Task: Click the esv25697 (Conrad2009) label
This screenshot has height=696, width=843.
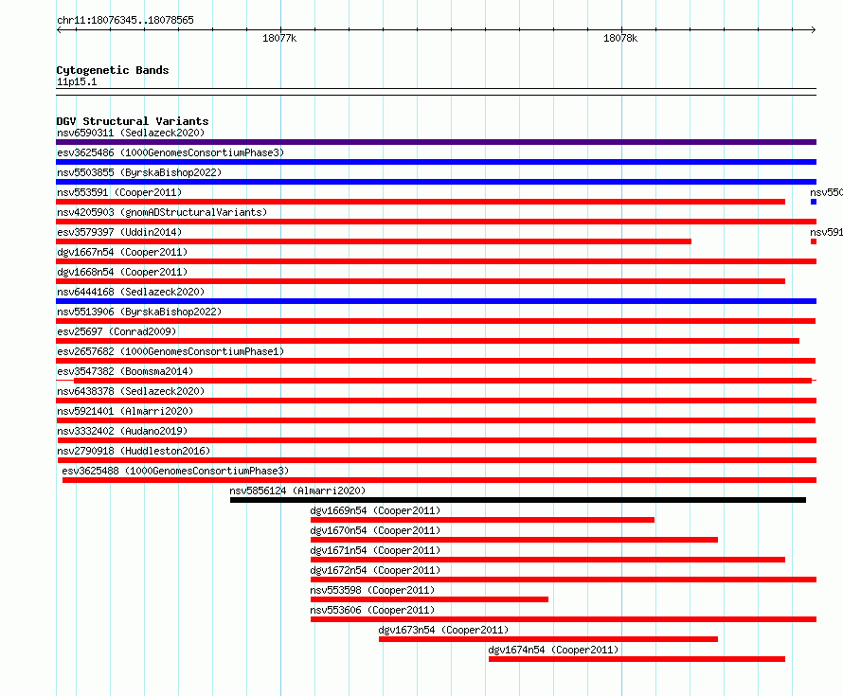Action: coord(117,331)
